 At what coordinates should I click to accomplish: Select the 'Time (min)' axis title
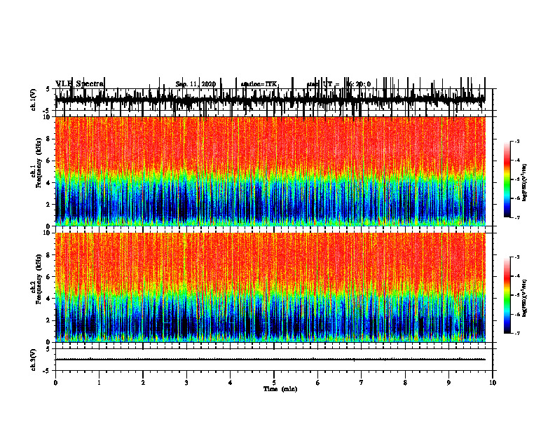[280, 389]
